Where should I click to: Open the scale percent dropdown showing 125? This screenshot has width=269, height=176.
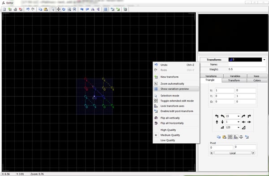pos(239,128)
